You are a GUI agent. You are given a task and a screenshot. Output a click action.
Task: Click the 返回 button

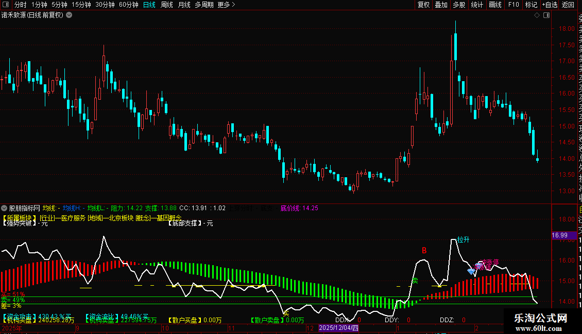click(x=568, y=5)
